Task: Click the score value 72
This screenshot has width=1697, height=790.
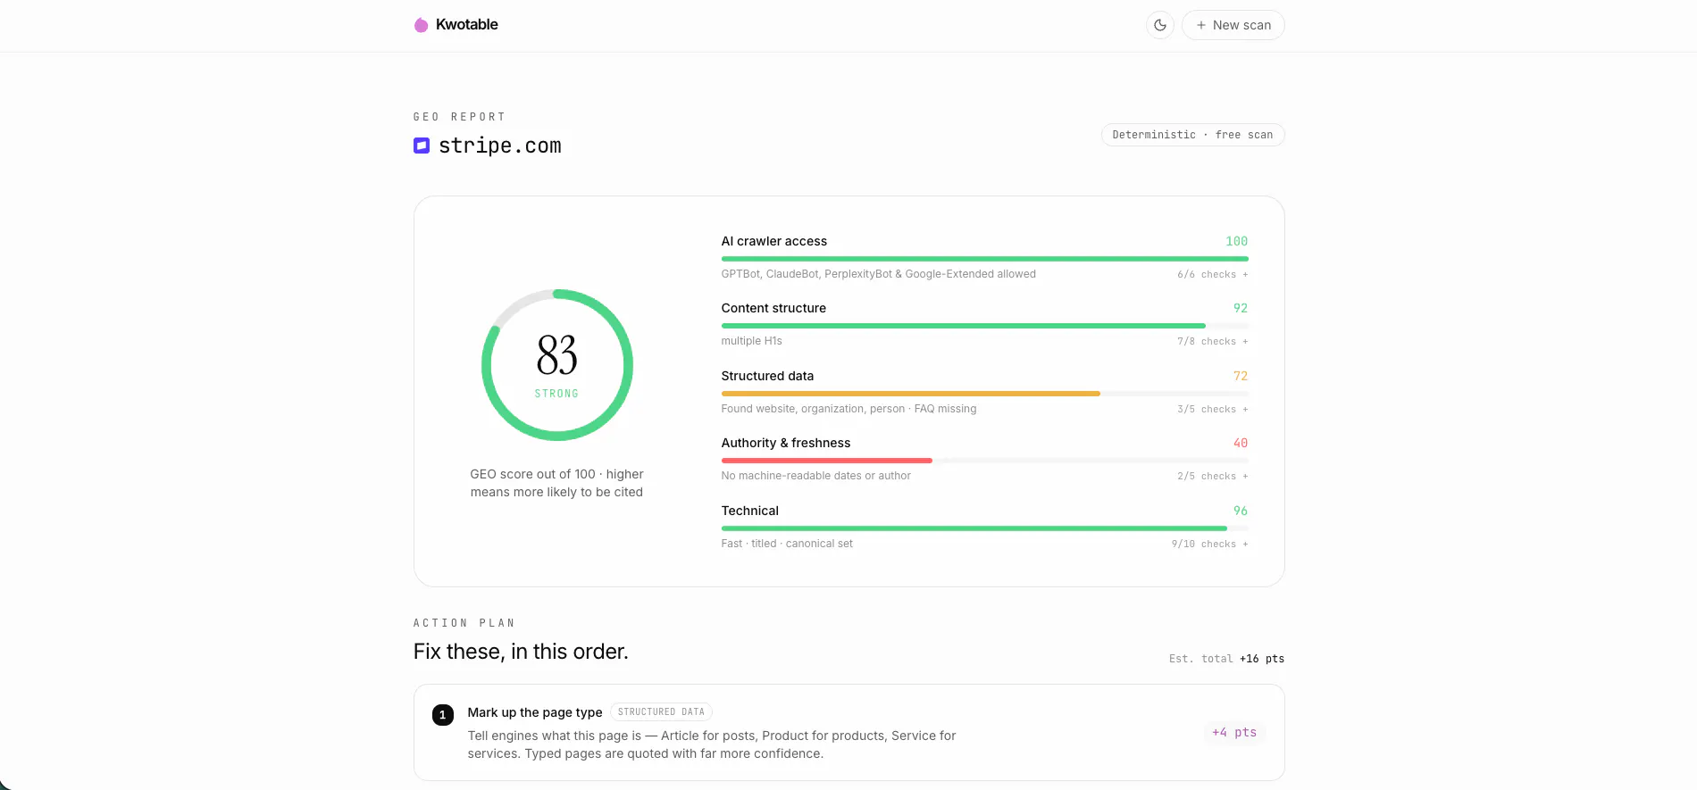Action: (1241, 376)
